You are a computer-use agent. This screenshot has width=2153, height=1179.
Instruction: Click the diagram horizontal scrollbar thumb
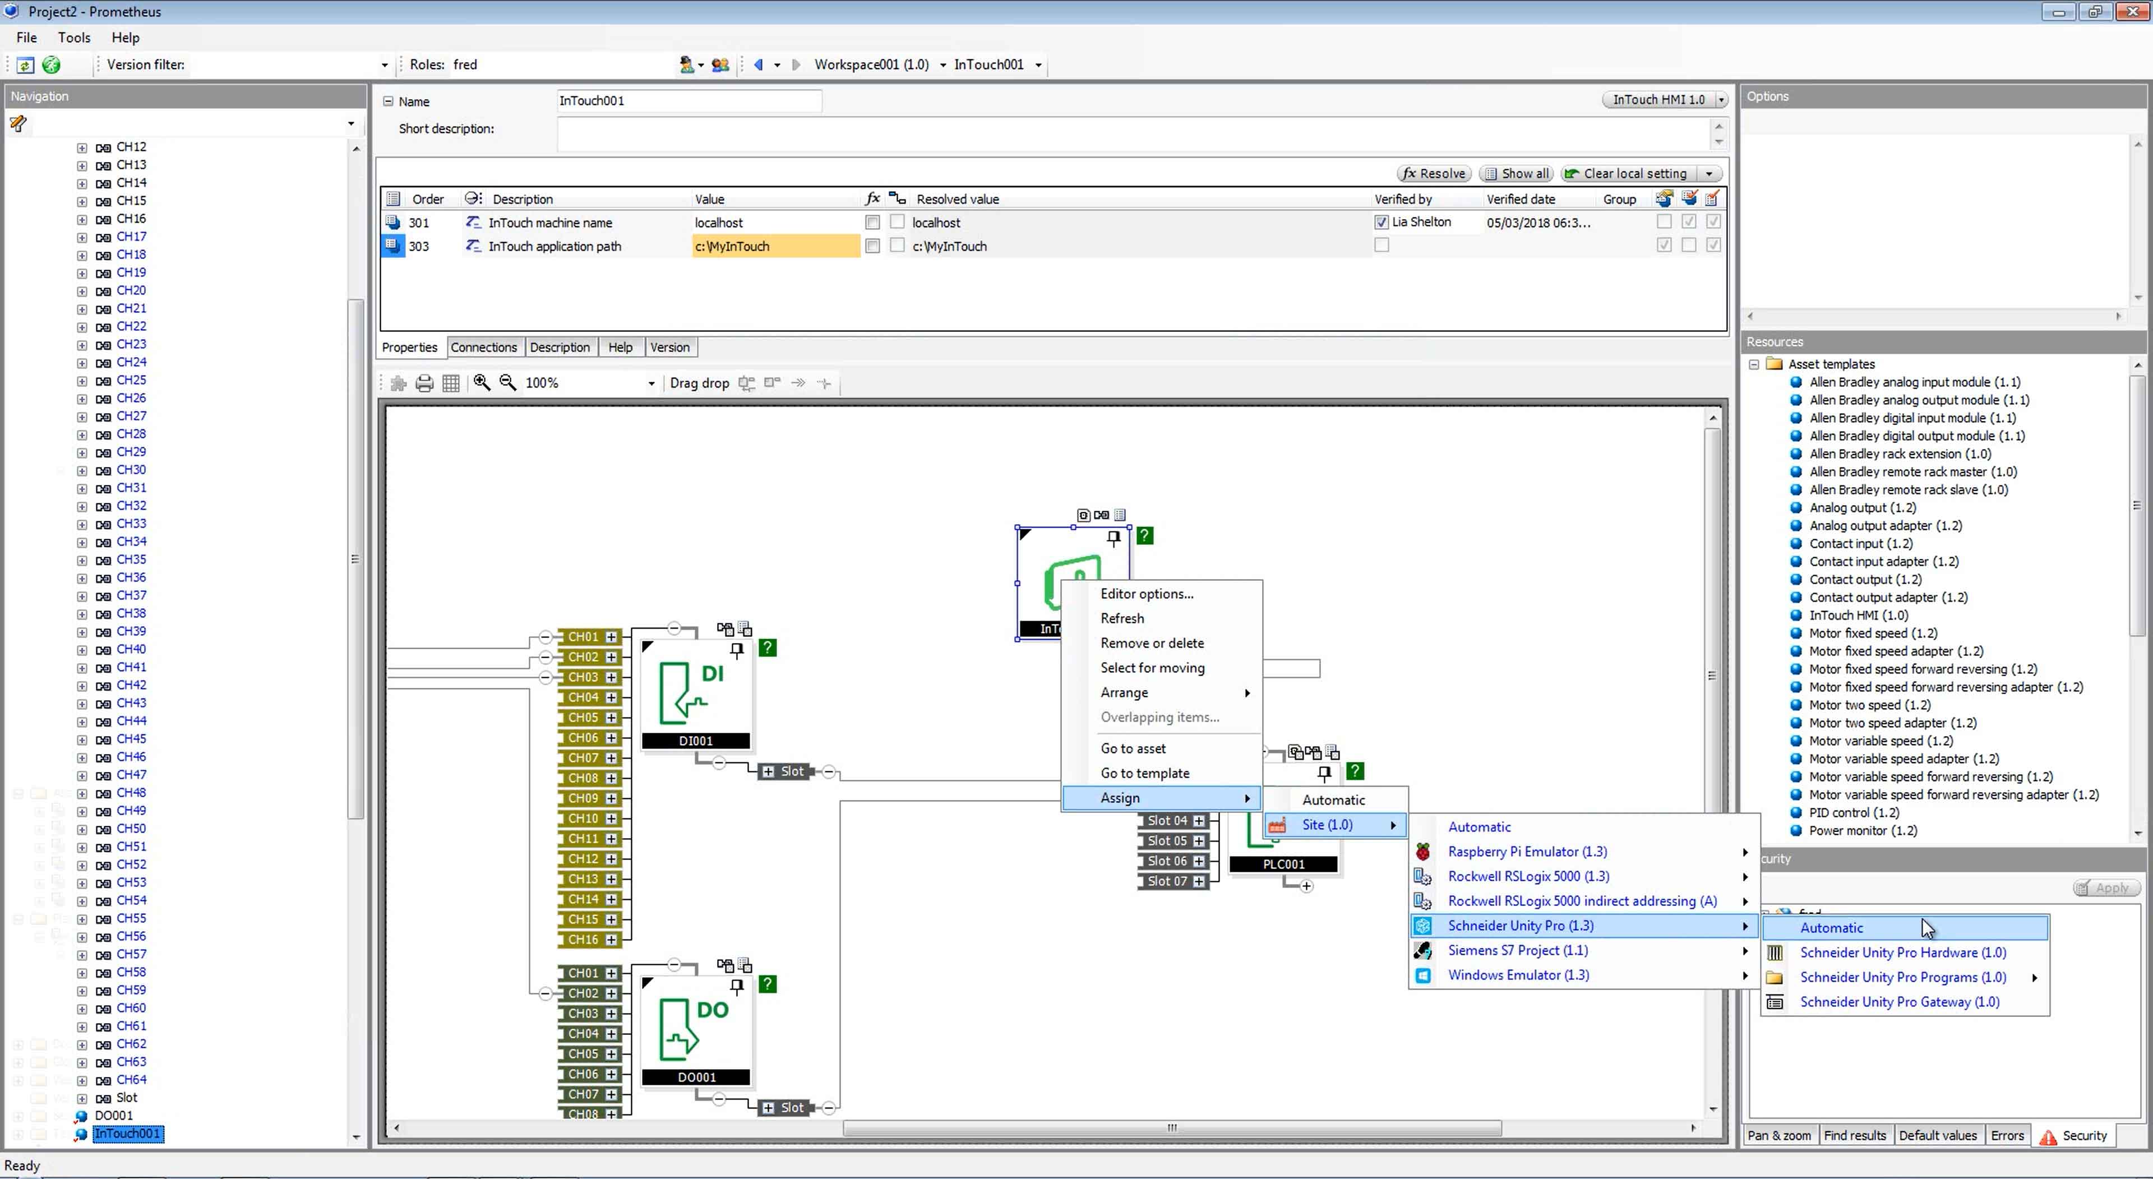tap(1172, 1128)
